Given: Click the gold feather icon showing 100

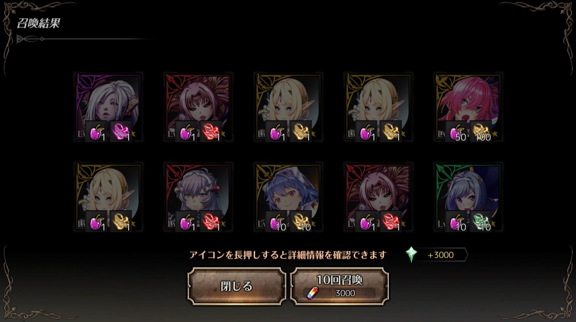Looking at the screenshot, I should coord(481,131).
